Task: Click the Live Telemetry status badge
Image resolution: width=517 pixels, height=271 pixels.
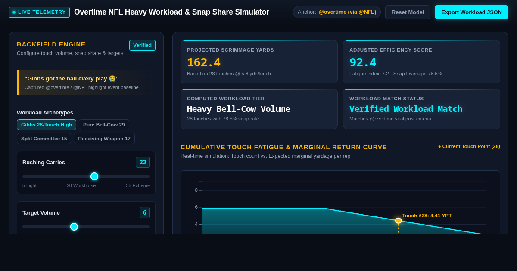Action: 39,12
